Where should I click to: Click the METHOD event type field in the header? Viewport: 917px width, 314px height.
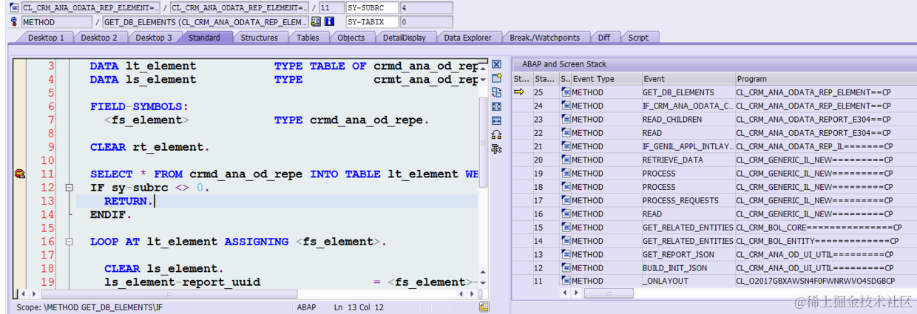[55, 22]
